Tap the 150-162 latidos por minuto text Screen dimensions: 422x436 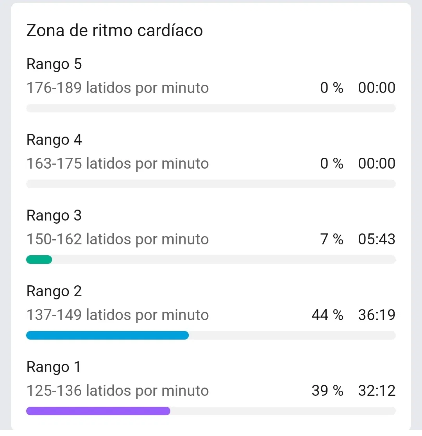[x=117, y=239]
